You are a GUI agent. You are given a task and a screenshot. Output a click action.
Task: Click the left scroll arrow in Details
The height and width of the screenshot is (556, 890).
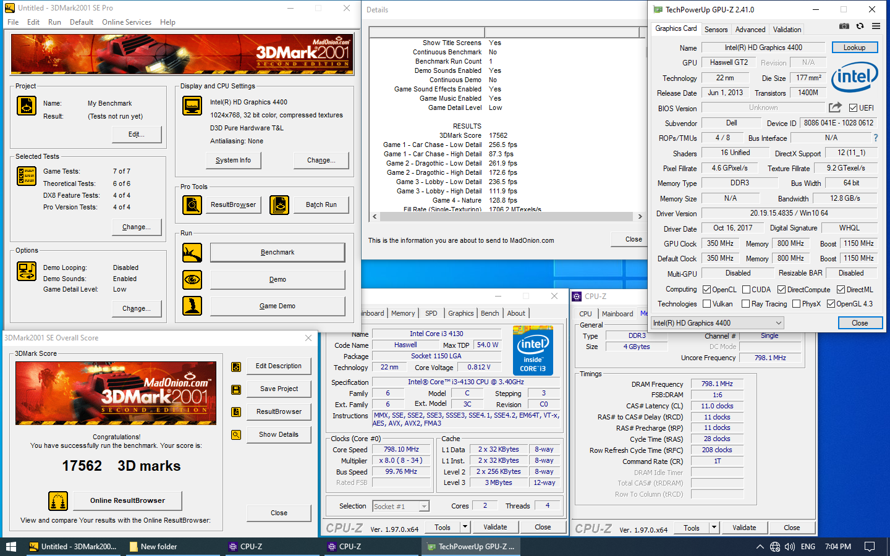point(375,217)
